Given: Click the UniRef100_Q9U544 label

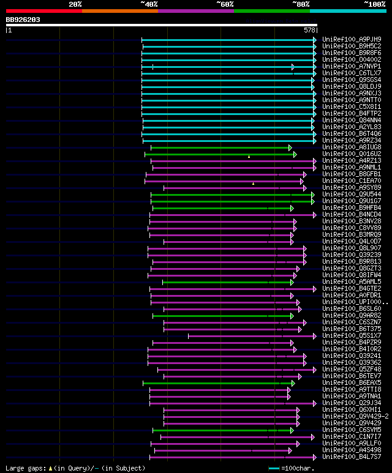Looking at the screenshot, I should point(352,194).
